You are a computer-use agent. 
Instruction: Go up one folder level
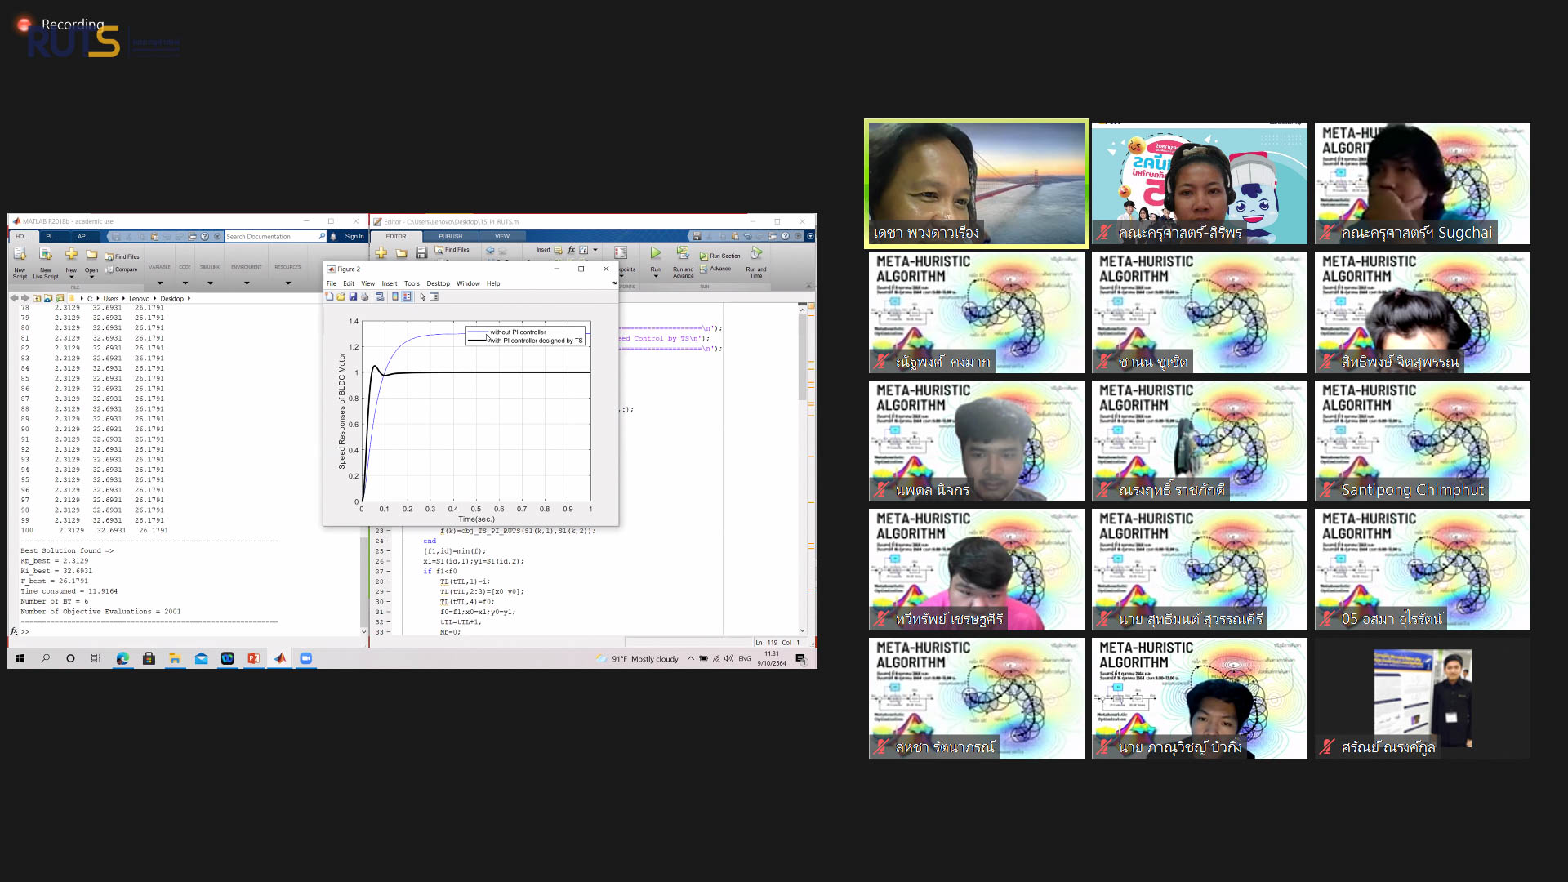(37, 298)
